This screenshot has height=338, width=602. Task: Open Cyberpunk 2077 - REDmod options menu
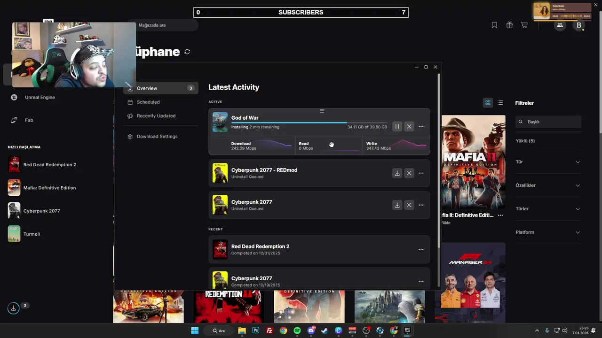tap(421, 173)
